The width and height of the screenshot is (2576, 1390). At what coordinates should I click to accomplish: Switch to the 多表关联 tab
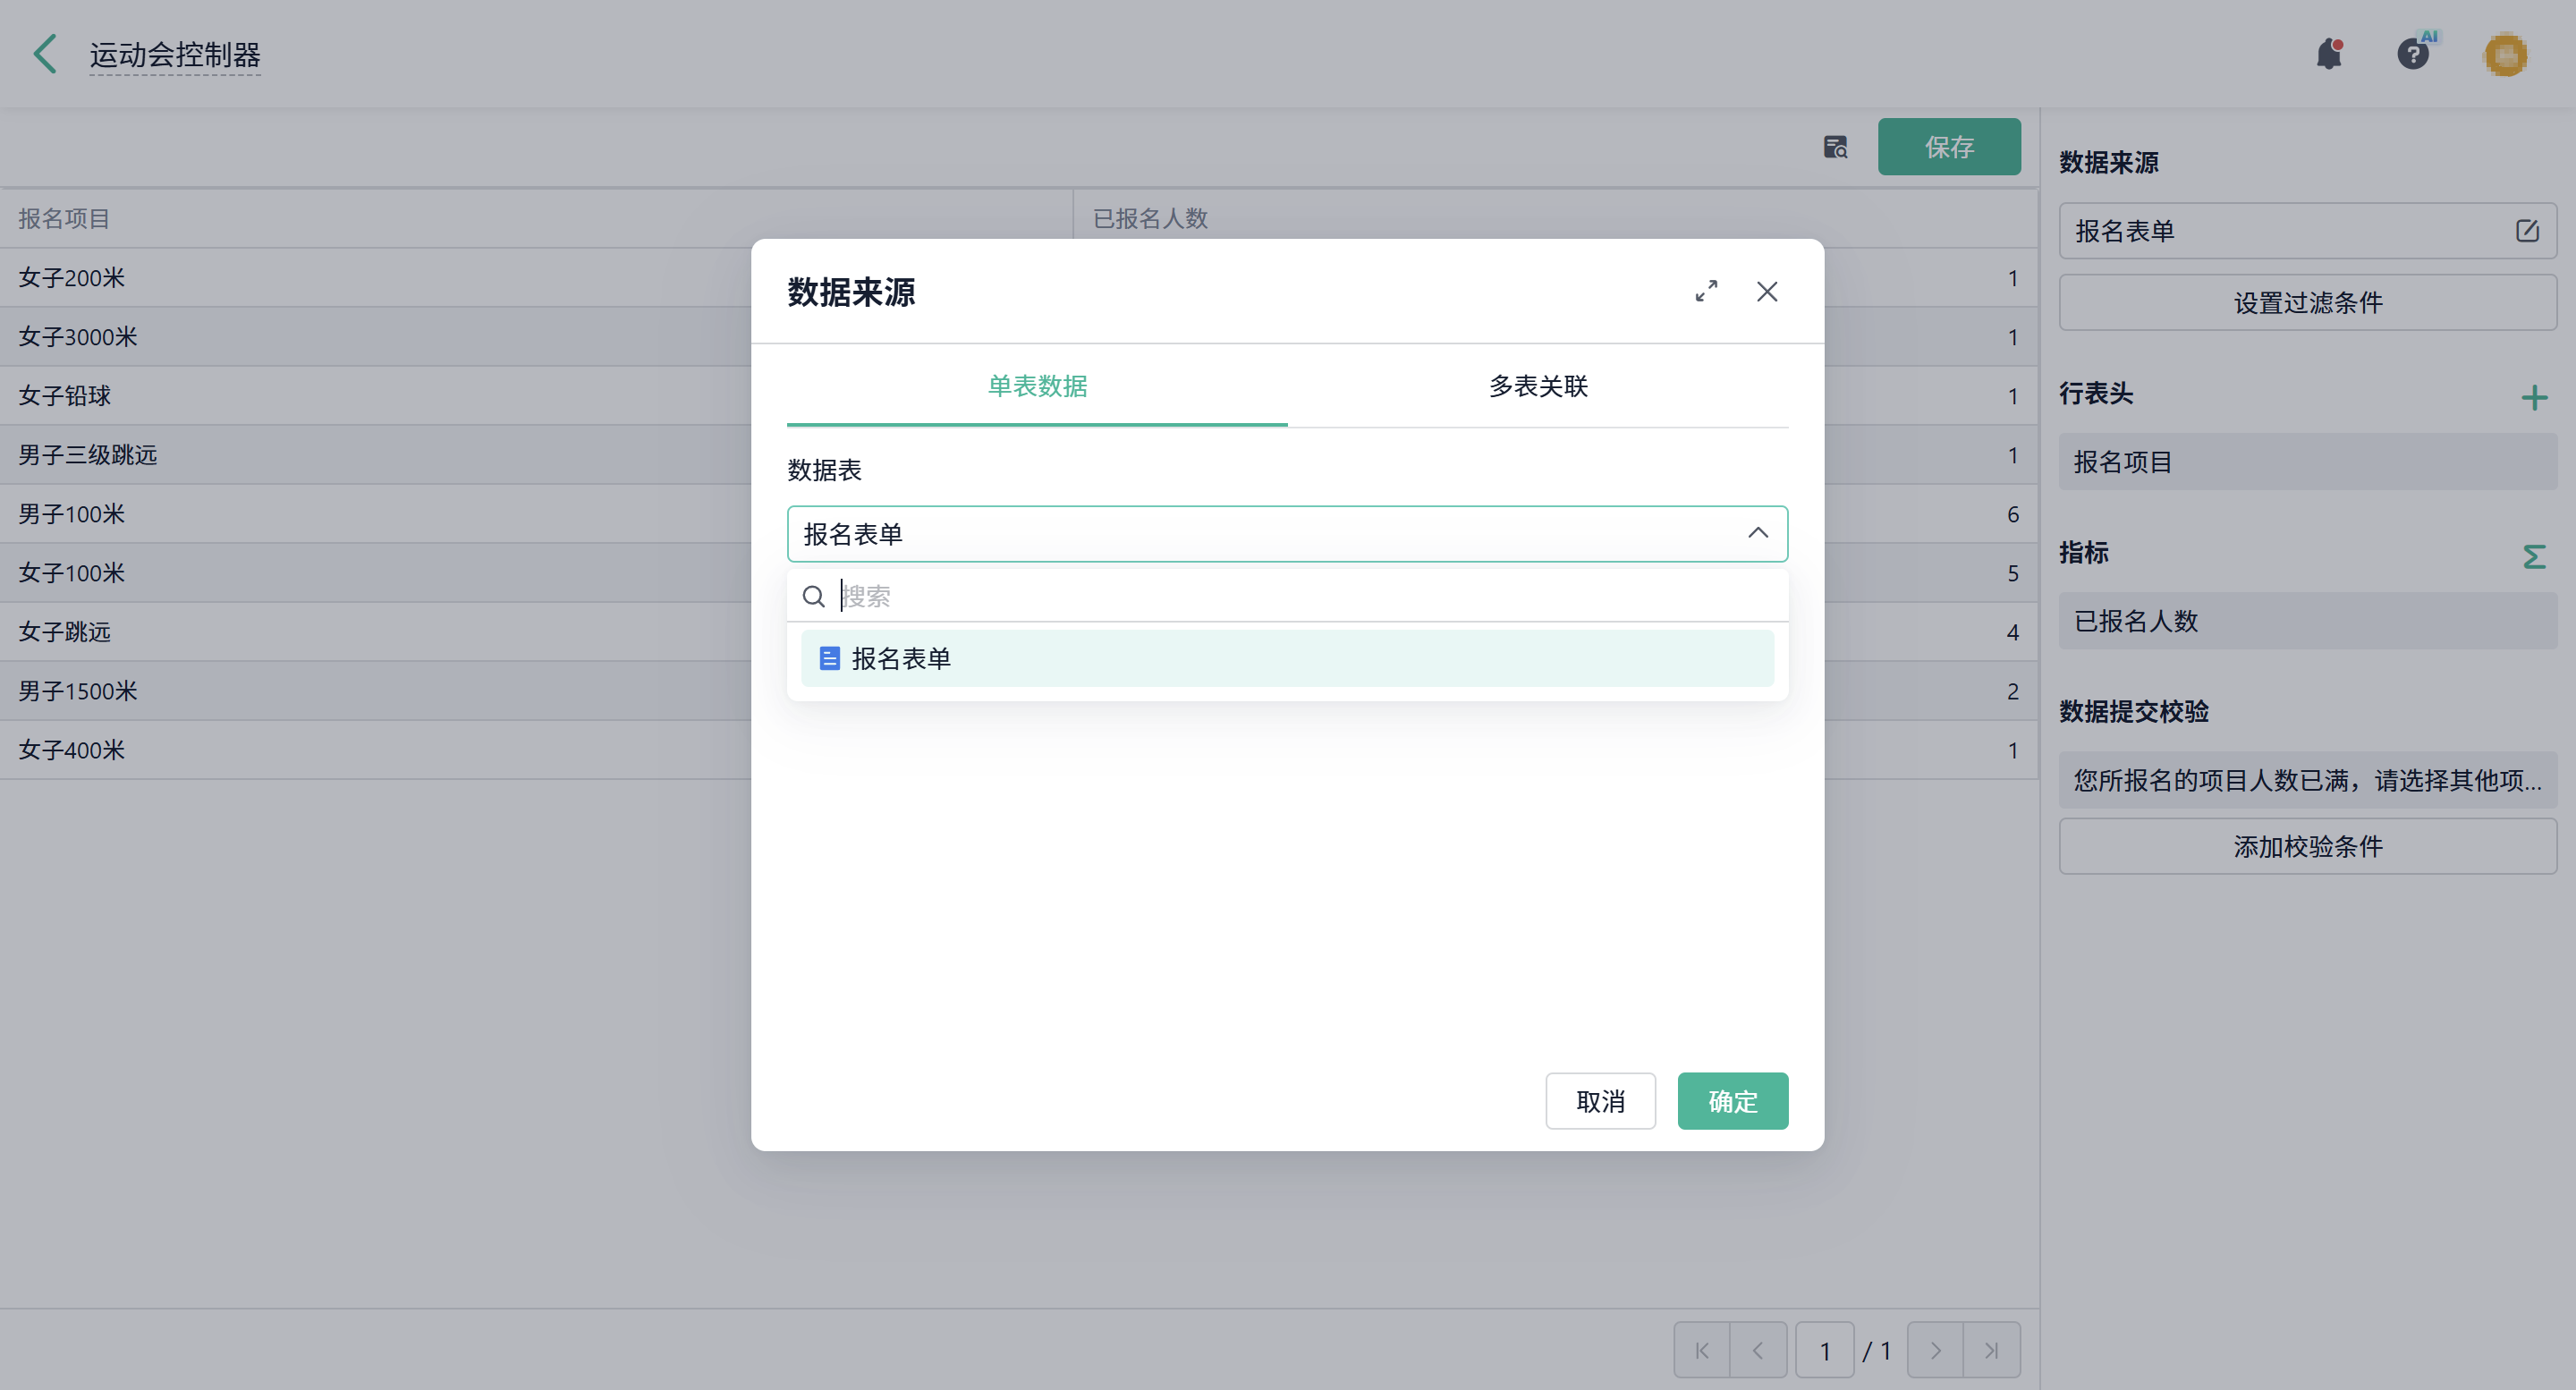(x=1537, y=386)
